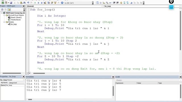Viewport: 182px width, 102px height.
Task: Click the Uncomment Block icon
Action: (x=128, y=3)
